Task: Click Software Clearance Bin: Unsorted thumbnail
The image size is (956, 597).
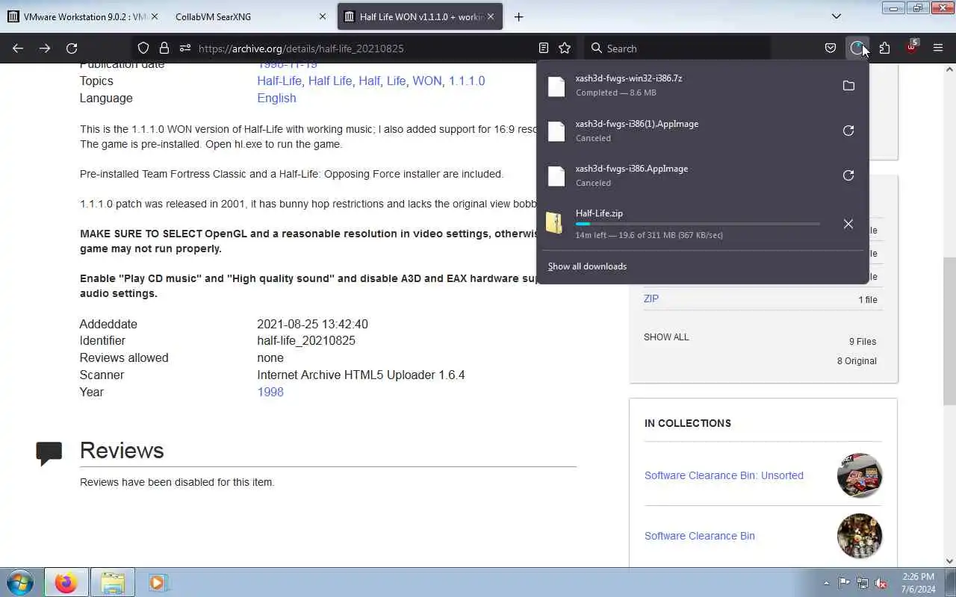Action: tap(860, 475)
